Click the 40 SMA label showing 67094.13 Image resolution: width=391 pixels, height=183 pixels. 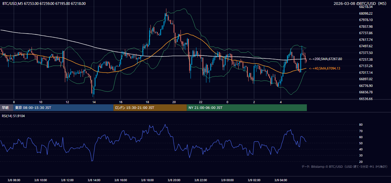[x=325, y=68]
